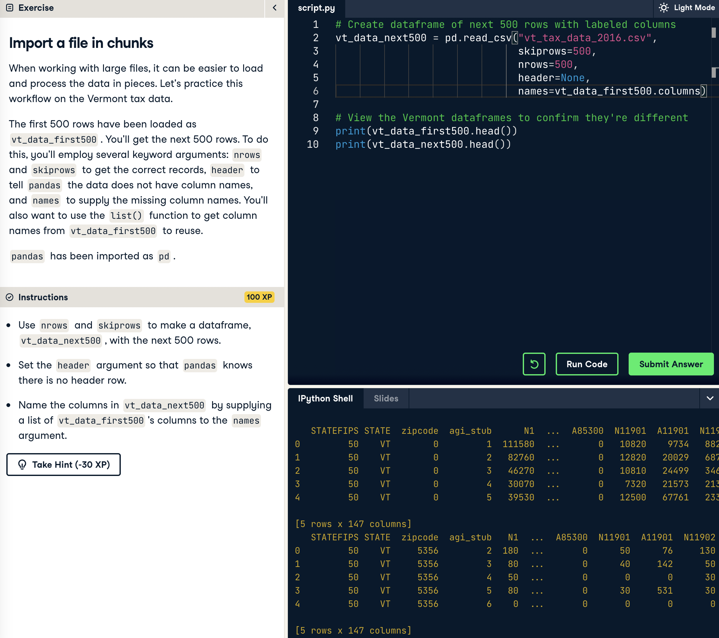719x638 pixels.
Task: Toggle Light Mode for the editor
Action: 694,8
